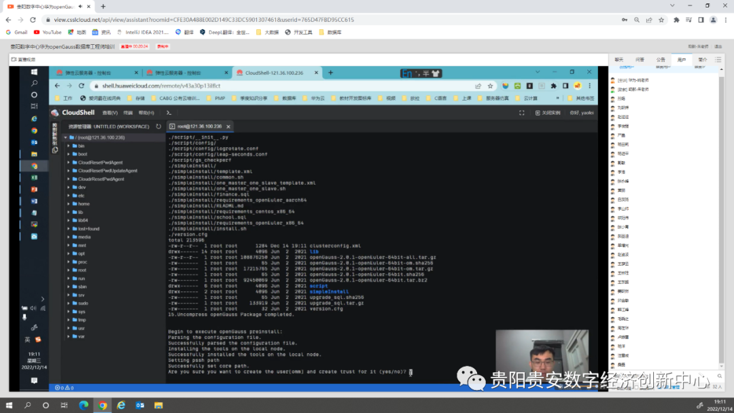Select the 用户 users tab
Image resolution: width=734 pixels, height=413 pixels.
coord(682,59)
